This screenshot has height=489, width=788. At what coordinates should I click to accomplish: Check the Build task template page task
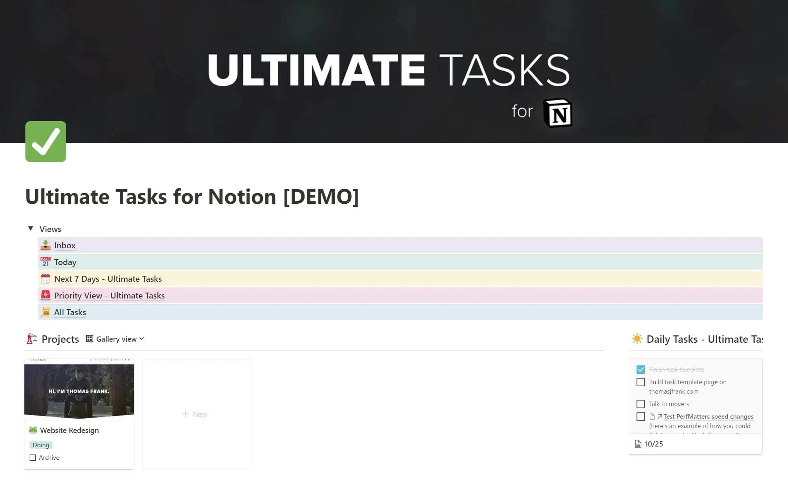click(640, 382)
